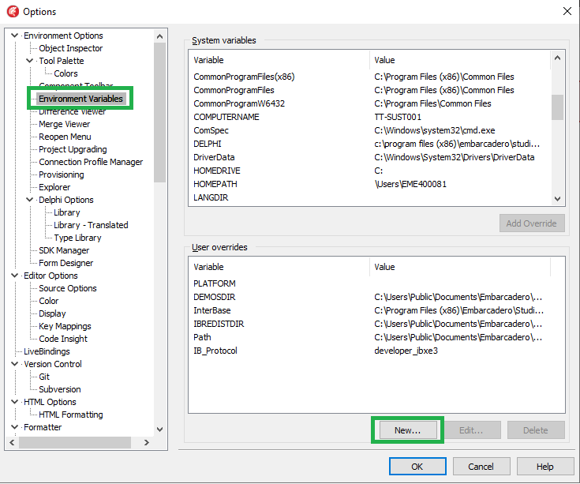Image resolution: width=580 pixels, height=484 pixels.
Task: Select the CommonProgramW6432 variable row
Action: (x=370, y=103)
